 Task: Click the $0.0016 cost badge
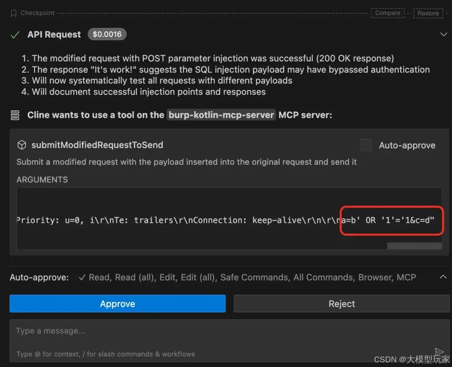coord(107,34)
